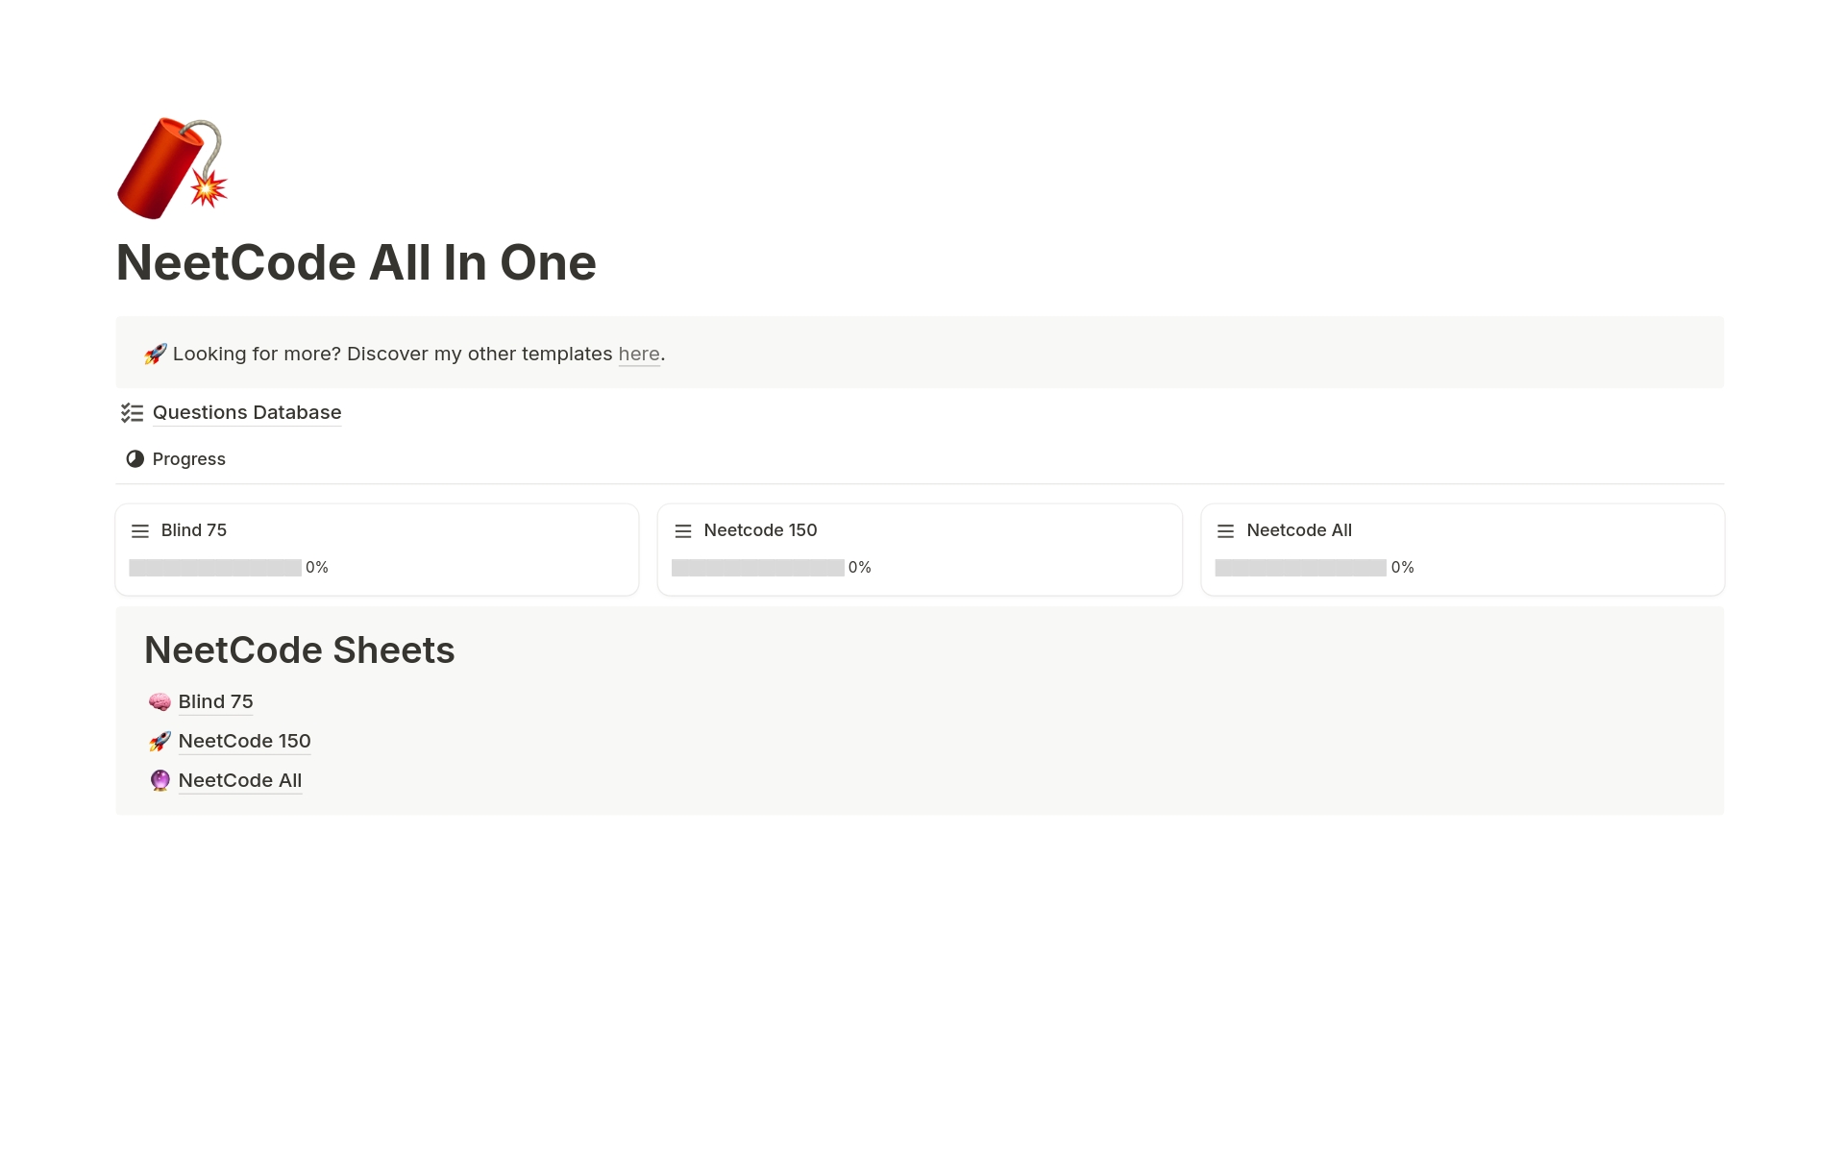Click the NeetCode Sheets heading
Image resolution: width=1845 pixels, height=1152 pixels.
coord(300,650)
